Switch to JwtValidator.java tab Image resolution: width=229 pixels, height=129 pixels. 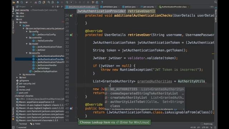pyautogui.click(x=110, y=7)
